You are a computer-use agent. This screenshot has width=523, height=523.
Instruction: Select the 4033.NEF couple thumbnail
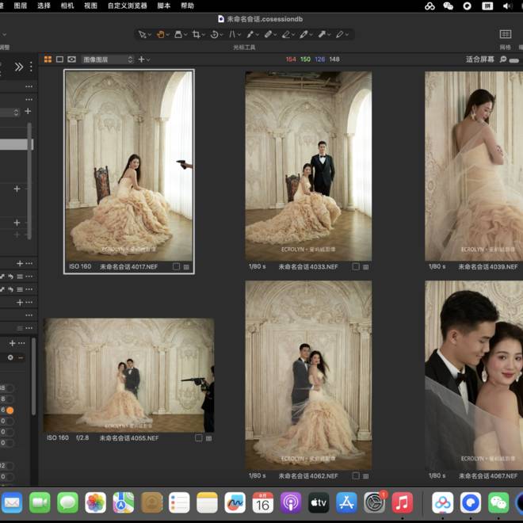pyautogui.click(x=308, y=166)
